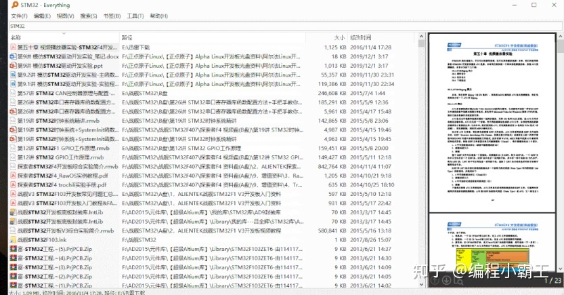
Task: Click the date 2013/6/21 14:37 cell
Action: (x=371, y=249)
